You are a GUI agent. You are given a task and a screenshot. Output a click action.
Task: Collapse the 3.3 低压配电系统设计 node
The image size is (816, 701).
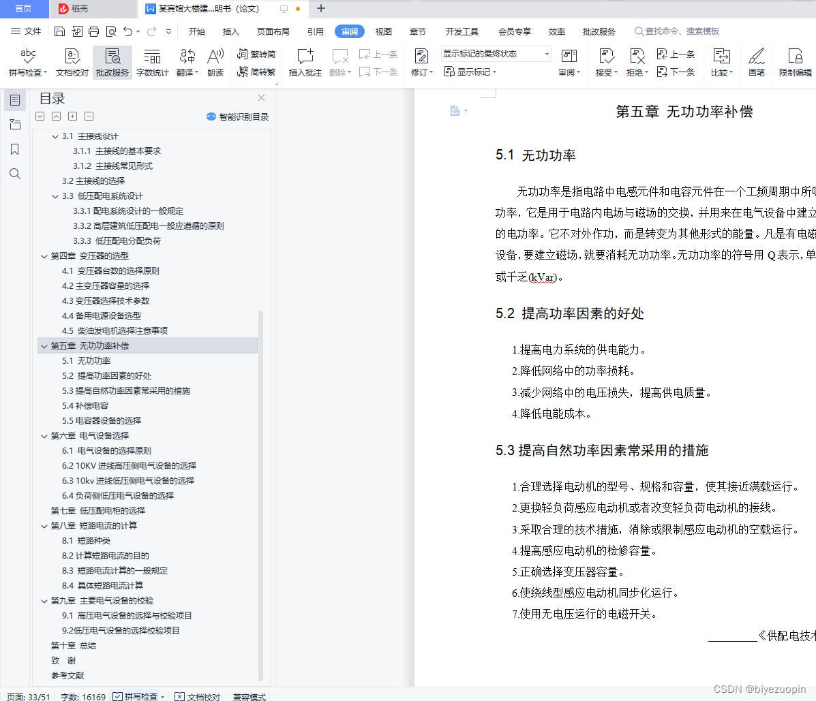(x=55, y=196)
